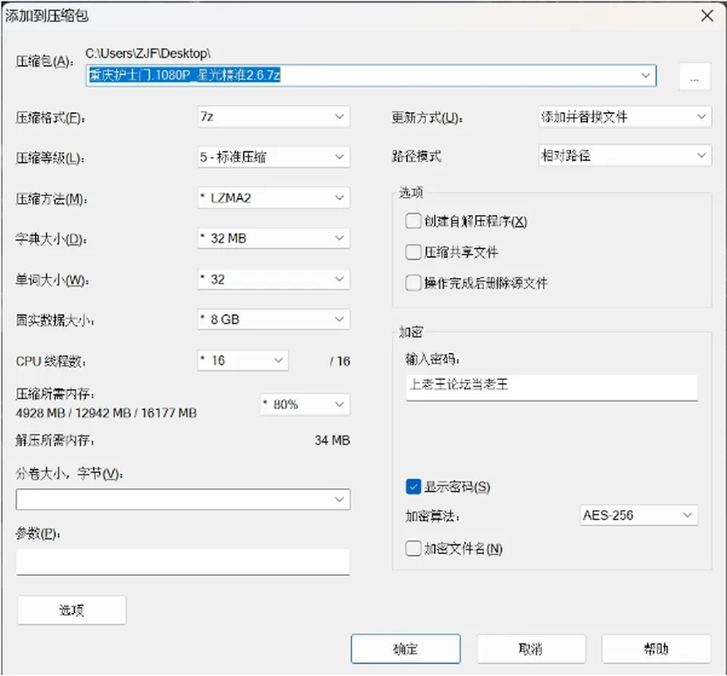
Task: Open the 7z archive format dropdown
Action: (273, 117)
